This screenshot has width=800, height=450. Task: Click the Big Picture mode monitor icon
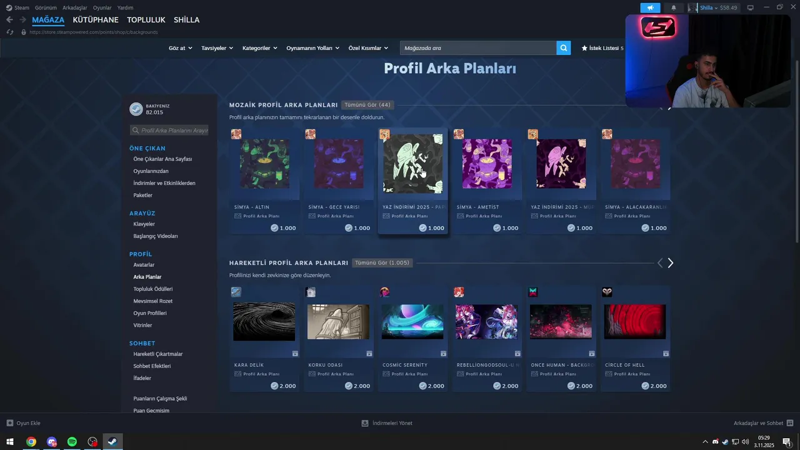[751, 7]
